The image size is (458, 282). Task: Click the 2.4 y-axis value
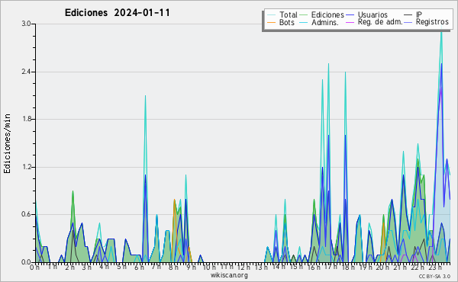26,72
